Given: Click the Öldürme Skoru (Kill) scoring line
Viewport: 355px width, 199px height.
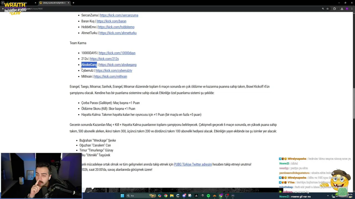Looking at the screenshot, I should [x=108, y=109].
